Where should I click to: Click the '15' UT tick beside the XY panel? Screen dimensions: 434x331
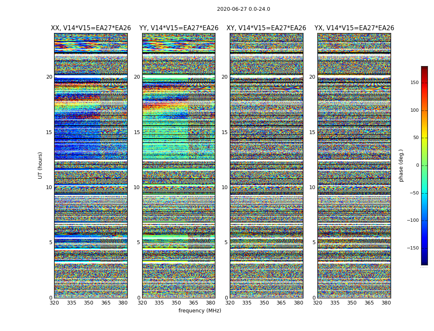(225, 132)
